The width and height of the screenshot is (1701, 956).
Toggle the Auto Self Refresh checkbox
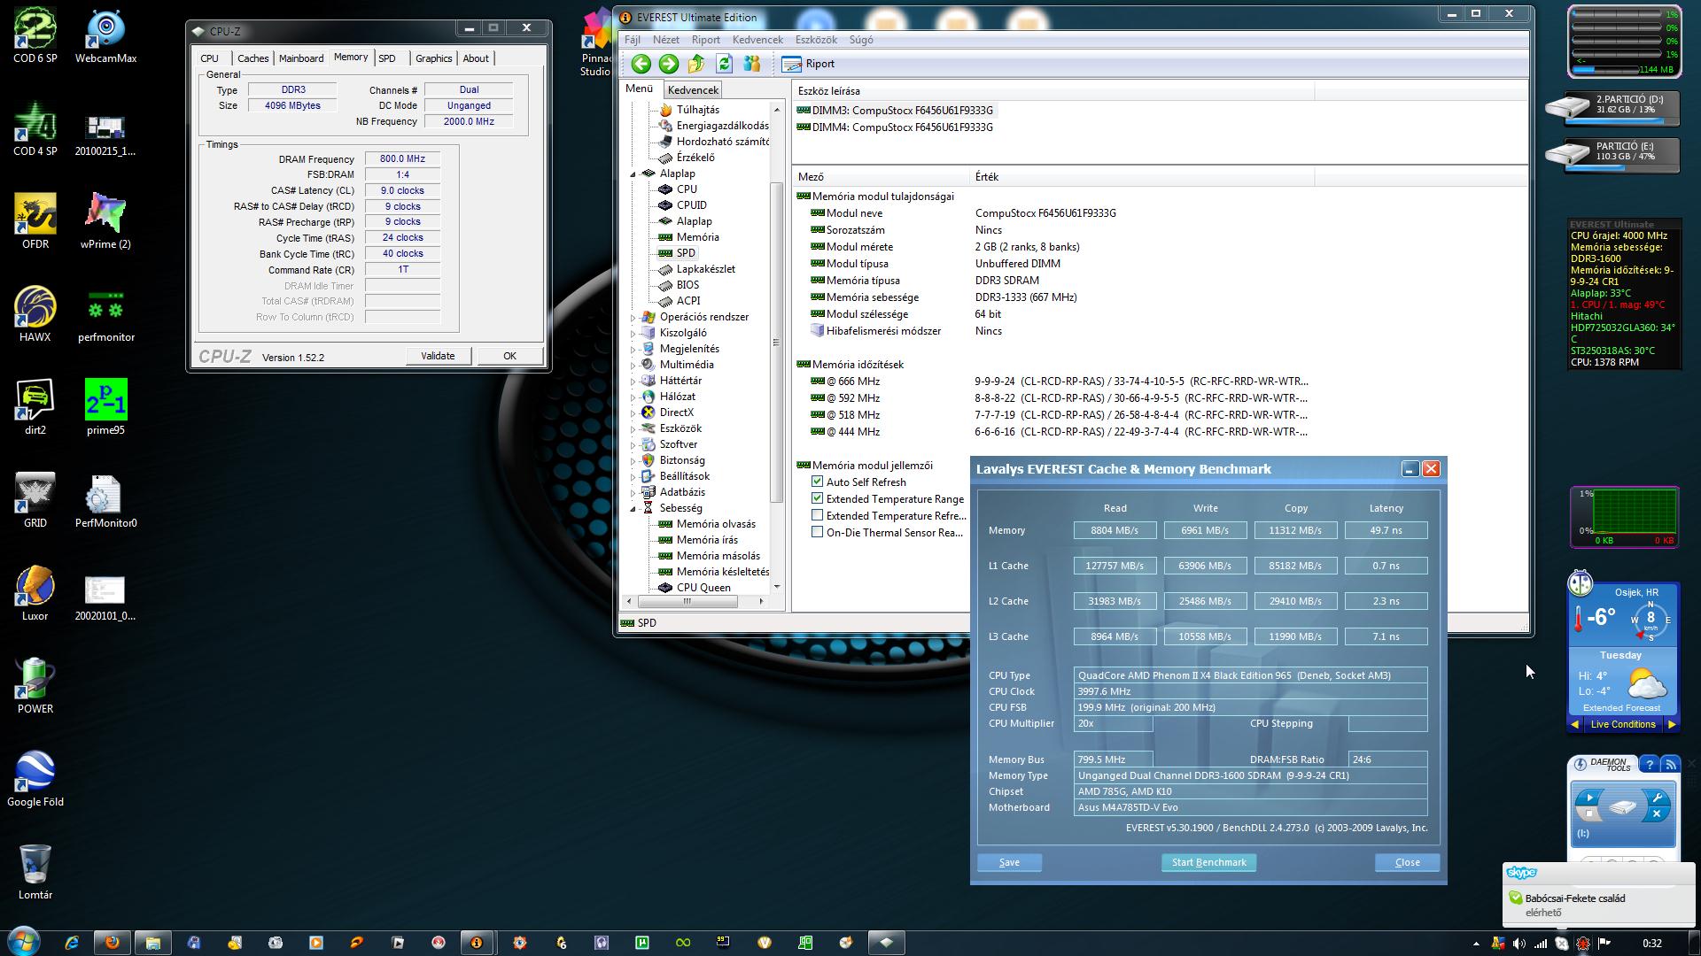[x=817, y=482]
